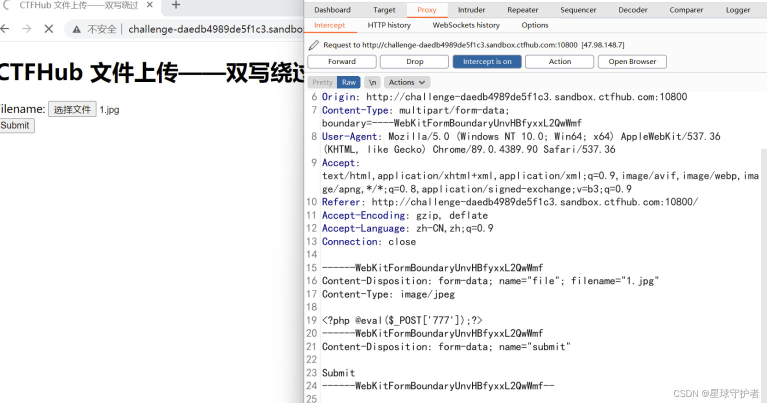Forward the intercepted request

(x=342, y=61)
